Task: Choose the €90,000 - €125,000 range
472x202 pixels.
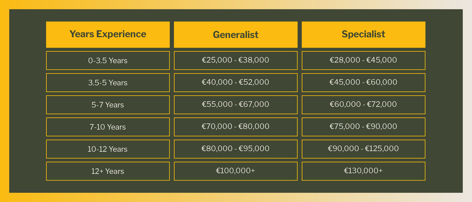Action: 364,149
